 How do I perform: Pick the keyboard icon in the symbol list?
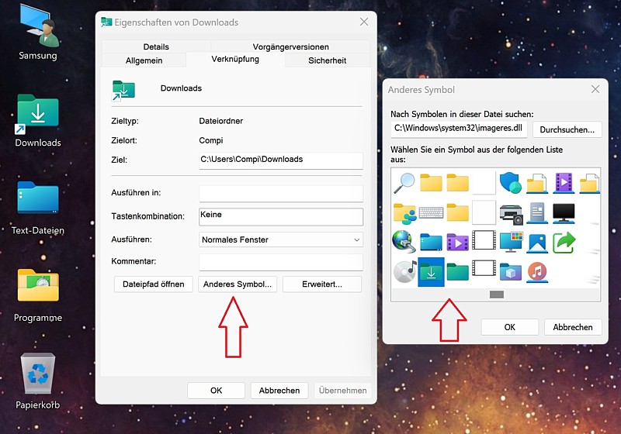pyautogui.click(x=431, y=212)
